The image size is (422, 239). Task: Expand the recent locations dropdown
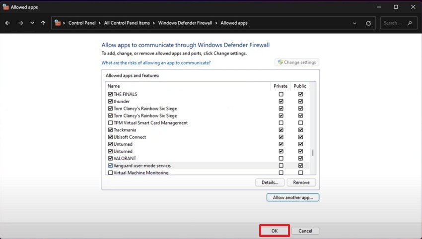coord(32,23)
